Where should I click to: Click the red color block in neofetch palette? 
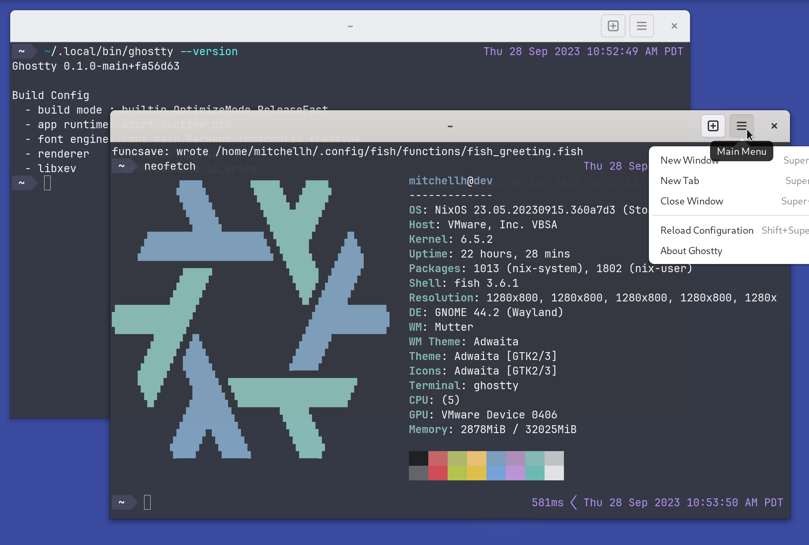[437, 459]
